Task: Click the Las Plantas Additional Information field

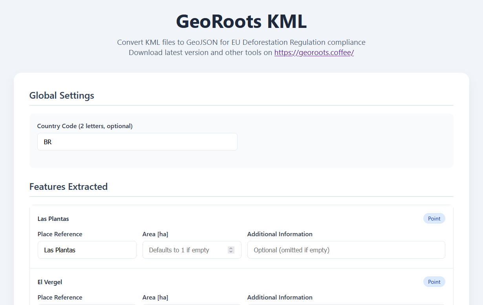Action: pyautogui.click(x=346, y=250)
